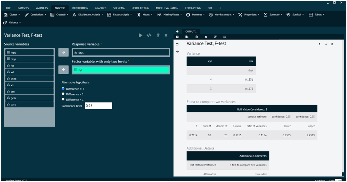The width and height of the screenshot is (347, 182).
Task: Open the Survival dropdown
Action: coord(295,14)
